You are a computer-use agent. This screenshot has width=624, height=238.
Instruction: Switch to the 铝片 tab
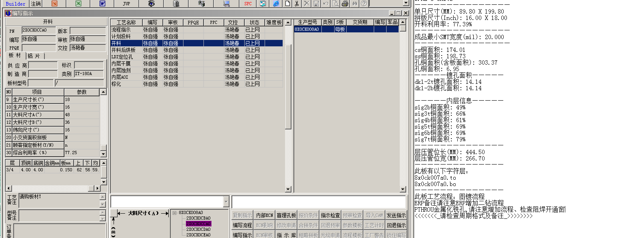coord(34,56)
